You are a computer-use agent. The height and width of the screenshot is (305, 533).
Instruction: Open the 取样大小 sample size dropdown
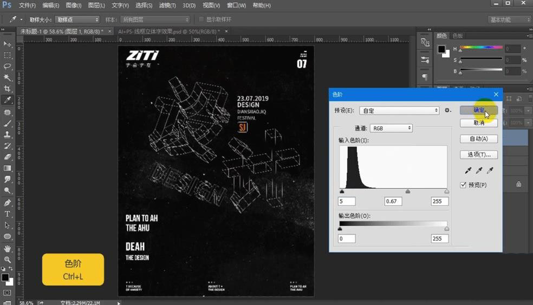click(x=77, y=19)
